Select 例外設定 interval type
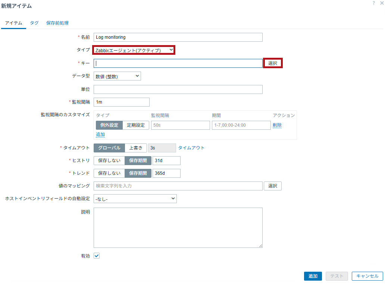 [x=109, y=125]
